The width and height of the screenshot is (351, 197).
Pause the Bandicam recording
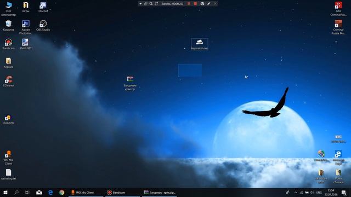pos(189,4)
